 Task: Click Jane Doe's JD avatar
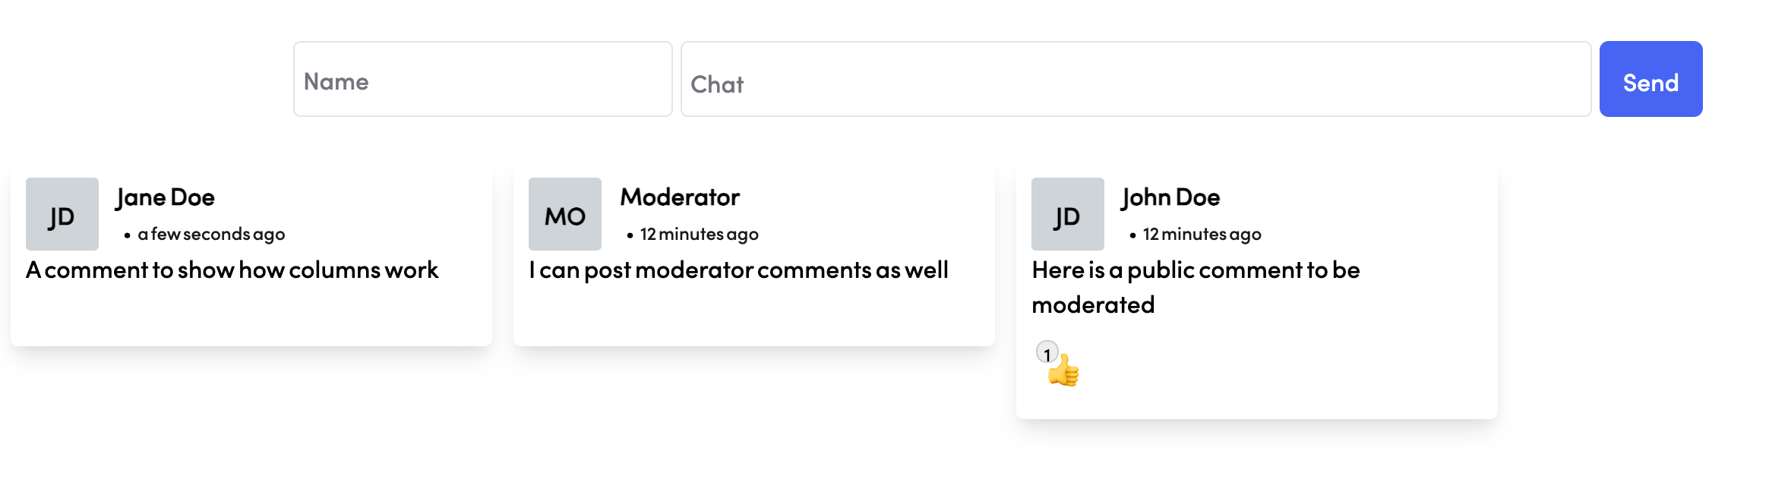coord(62,214)
